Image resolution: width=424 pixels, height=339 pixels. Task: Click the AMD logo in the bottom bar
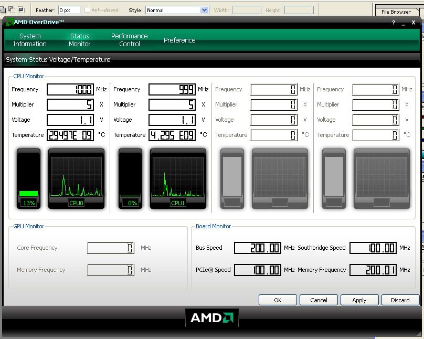point(212,317)
